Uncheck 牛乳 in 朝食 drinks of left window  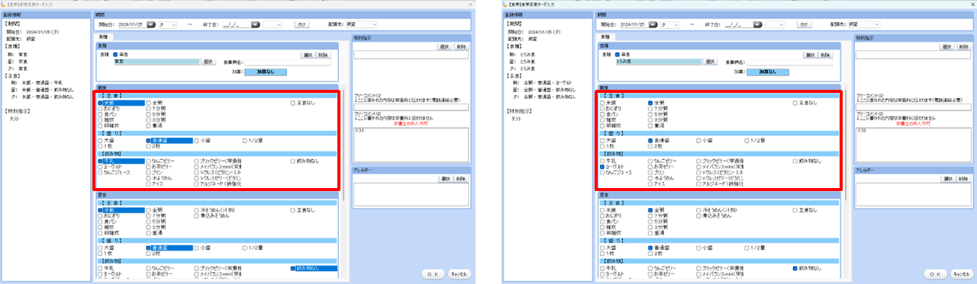point(101,161)
